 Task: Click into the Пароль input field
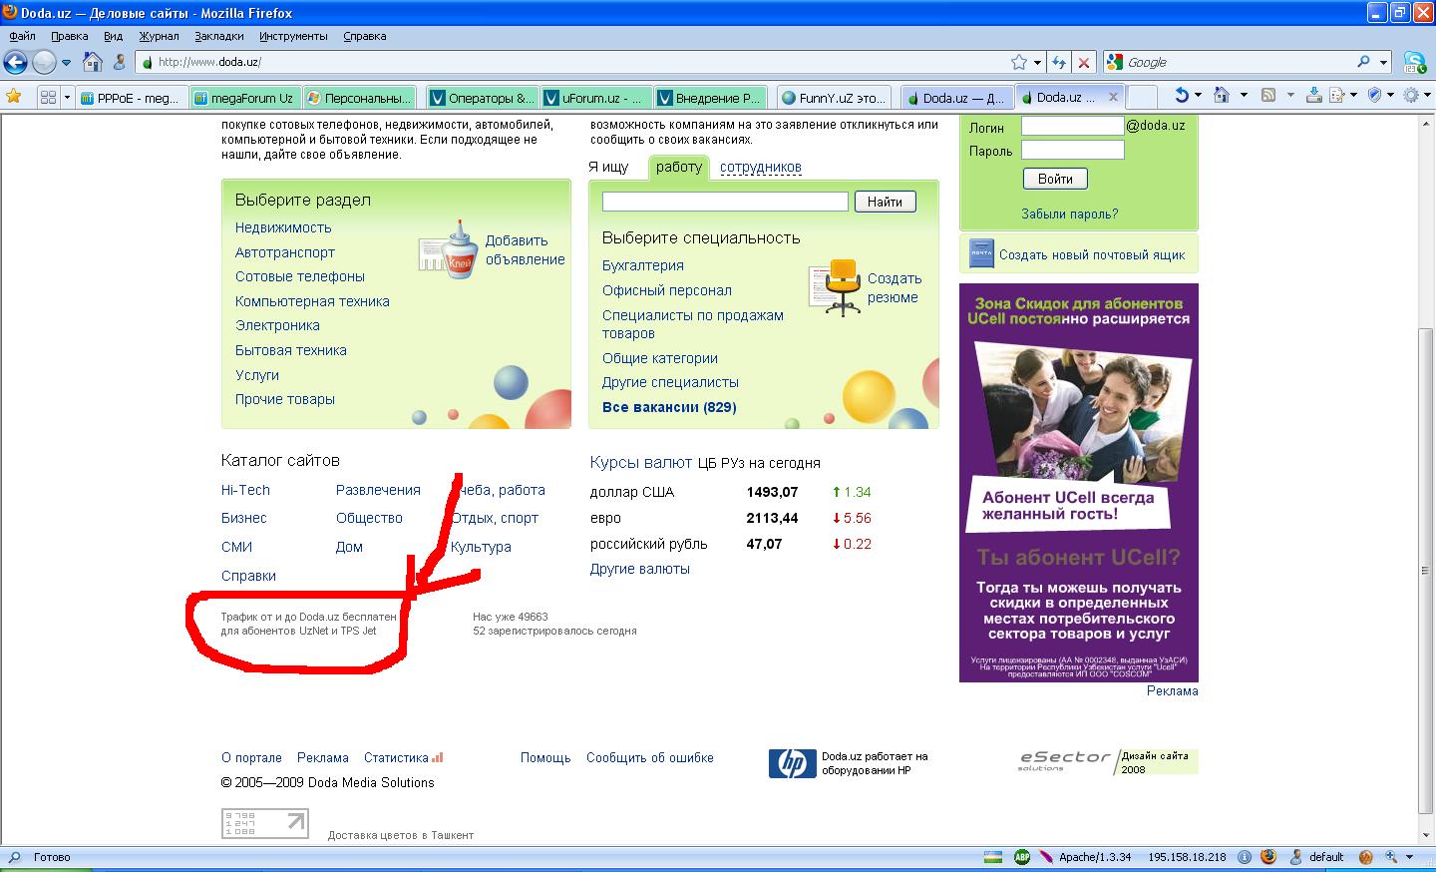[x=1073, y=150]
